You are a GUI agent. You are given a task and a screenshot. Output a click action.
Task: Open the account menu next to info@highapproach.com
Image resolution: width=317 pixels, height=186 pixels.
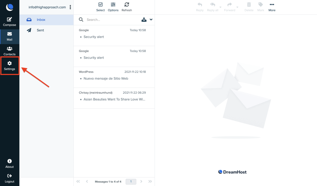[x=70, y=7]
